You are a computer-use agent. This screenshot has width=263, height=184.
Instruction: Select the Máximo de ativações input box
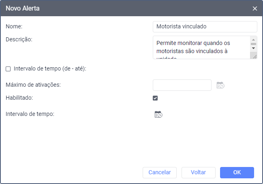(x=182, y=85)
